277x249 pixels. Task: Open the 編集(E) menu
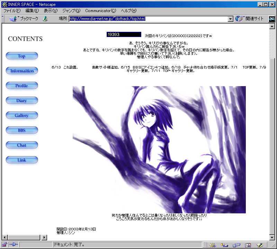(32, 11)
